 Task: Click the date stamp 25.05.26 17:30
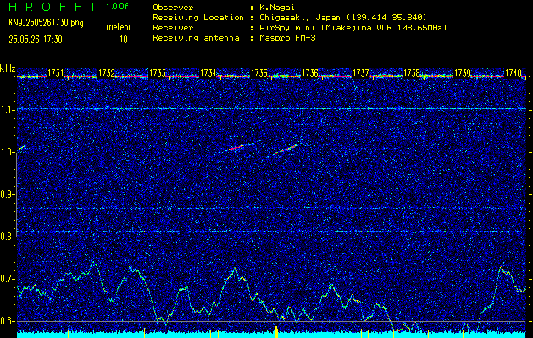(x=36, y=40)
